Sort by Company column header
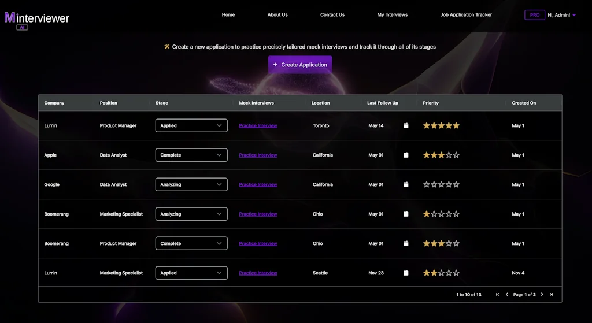592x323 pixels. [x=54, y=103]
